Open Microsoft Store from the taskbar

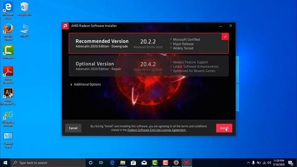[133, 163]
